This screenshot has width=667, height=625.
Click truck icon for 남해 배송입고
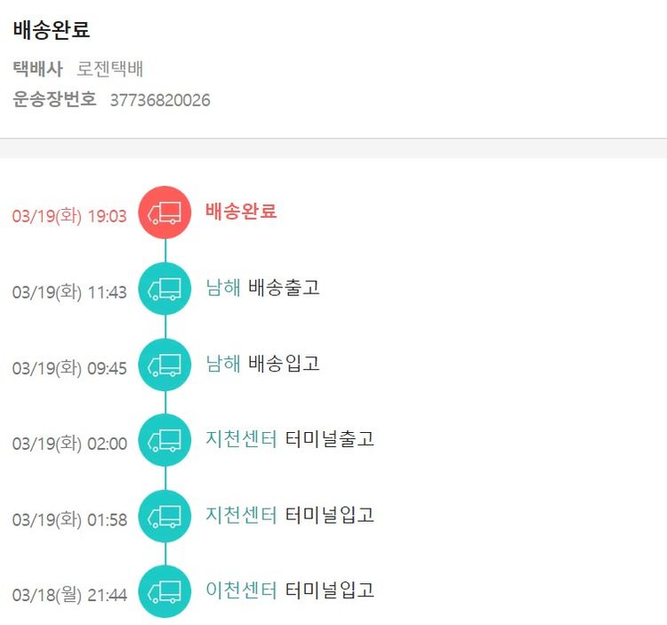tap(165, 364)
